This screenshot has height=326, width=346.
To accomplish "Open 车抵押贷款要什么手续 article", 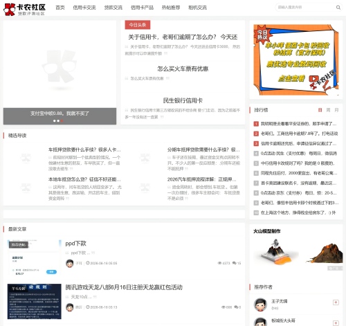I will (84, 150).
